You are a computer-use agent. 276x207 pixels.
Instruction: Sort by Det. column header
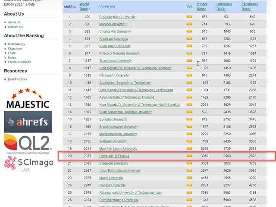pyautogui.click(x=189, y=6)
